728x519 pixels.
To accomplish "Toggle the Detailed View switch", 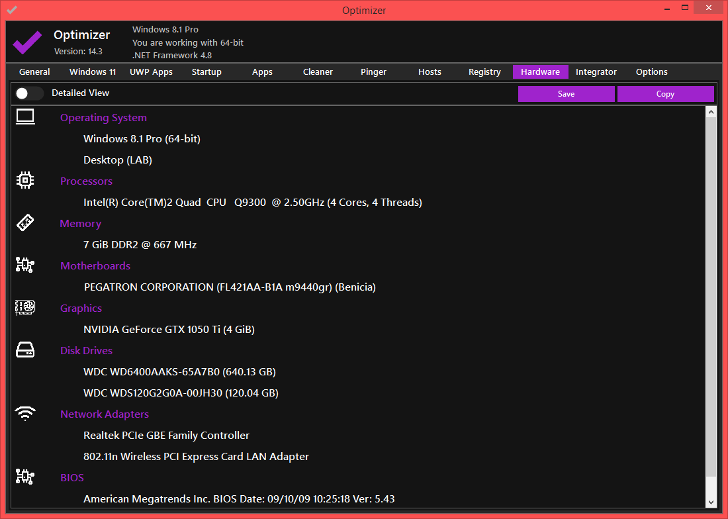I will click(30, 93).
